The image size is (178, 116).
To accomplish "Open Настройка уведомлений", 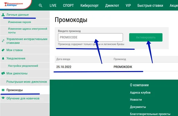I will click(x=23, y=66).
